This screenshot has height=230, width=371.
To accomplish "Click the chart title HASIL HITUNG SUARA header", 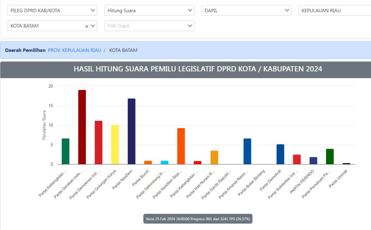I will coord(197,69).
